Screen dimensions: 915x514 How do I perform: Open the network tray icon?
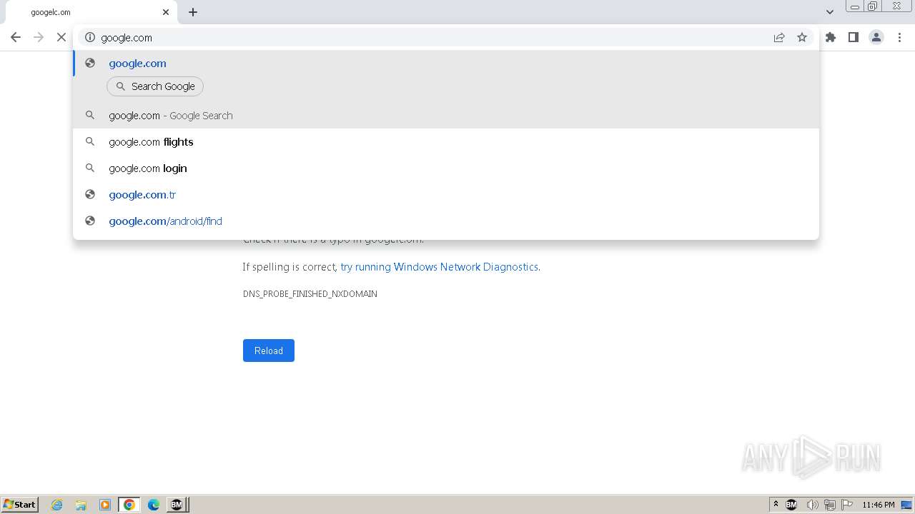click(x=830, y=505)
